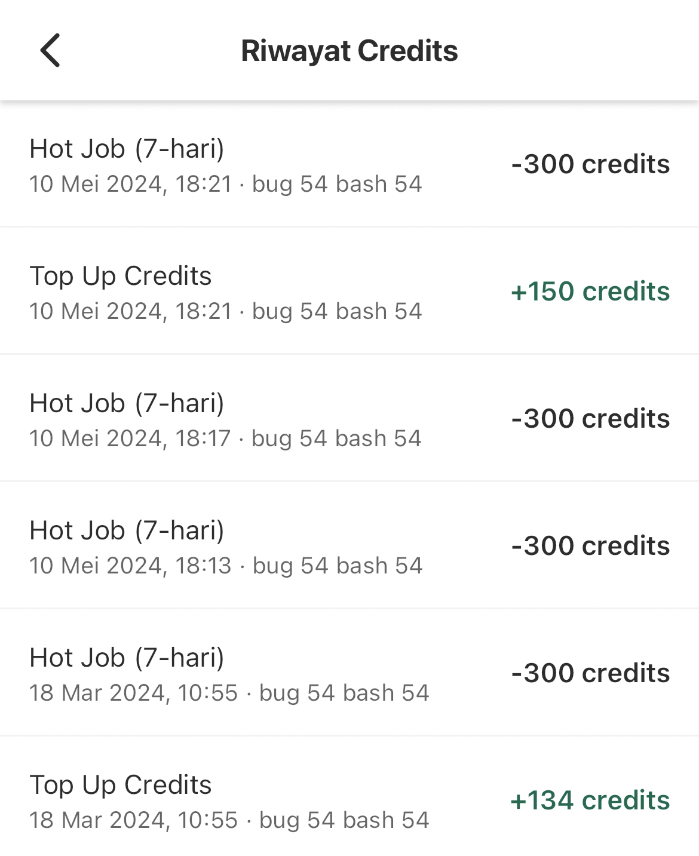This screenshot has width=699, height=856.
Task: Tap the back arrow icon
Action: [x=50, y=50]
